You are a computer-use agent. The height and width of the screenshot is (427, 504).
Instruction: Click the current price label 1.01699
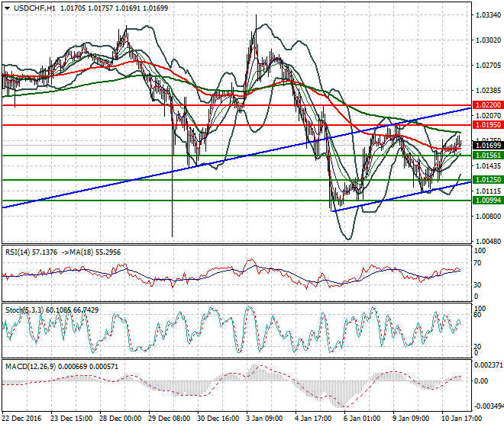pos(488,146)
